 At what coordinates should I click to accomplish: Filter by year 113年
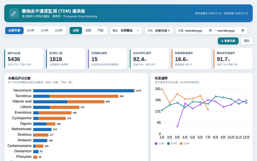pos(31,31)
